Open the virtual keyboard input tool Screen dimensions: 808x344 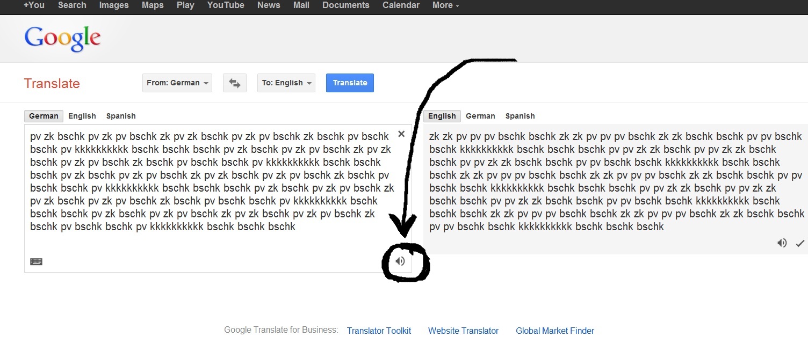pos(36,262)
